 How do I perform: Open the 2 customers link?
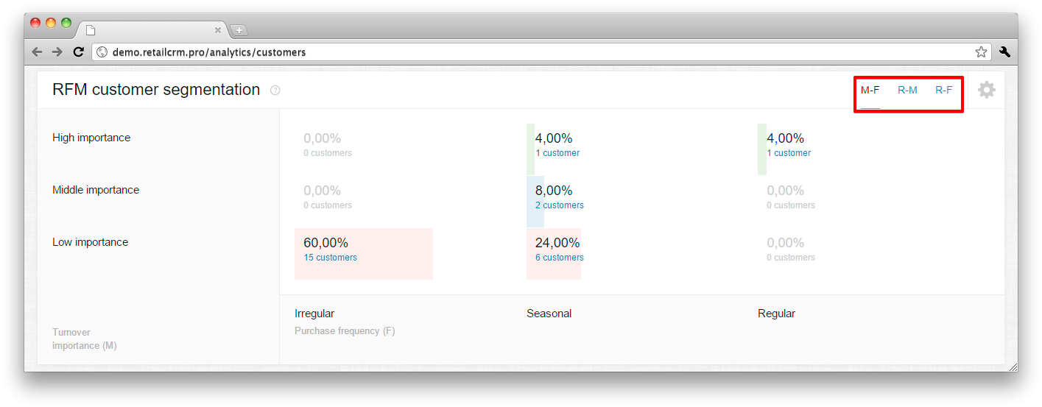pyautogui.click(x=560, y=205)
